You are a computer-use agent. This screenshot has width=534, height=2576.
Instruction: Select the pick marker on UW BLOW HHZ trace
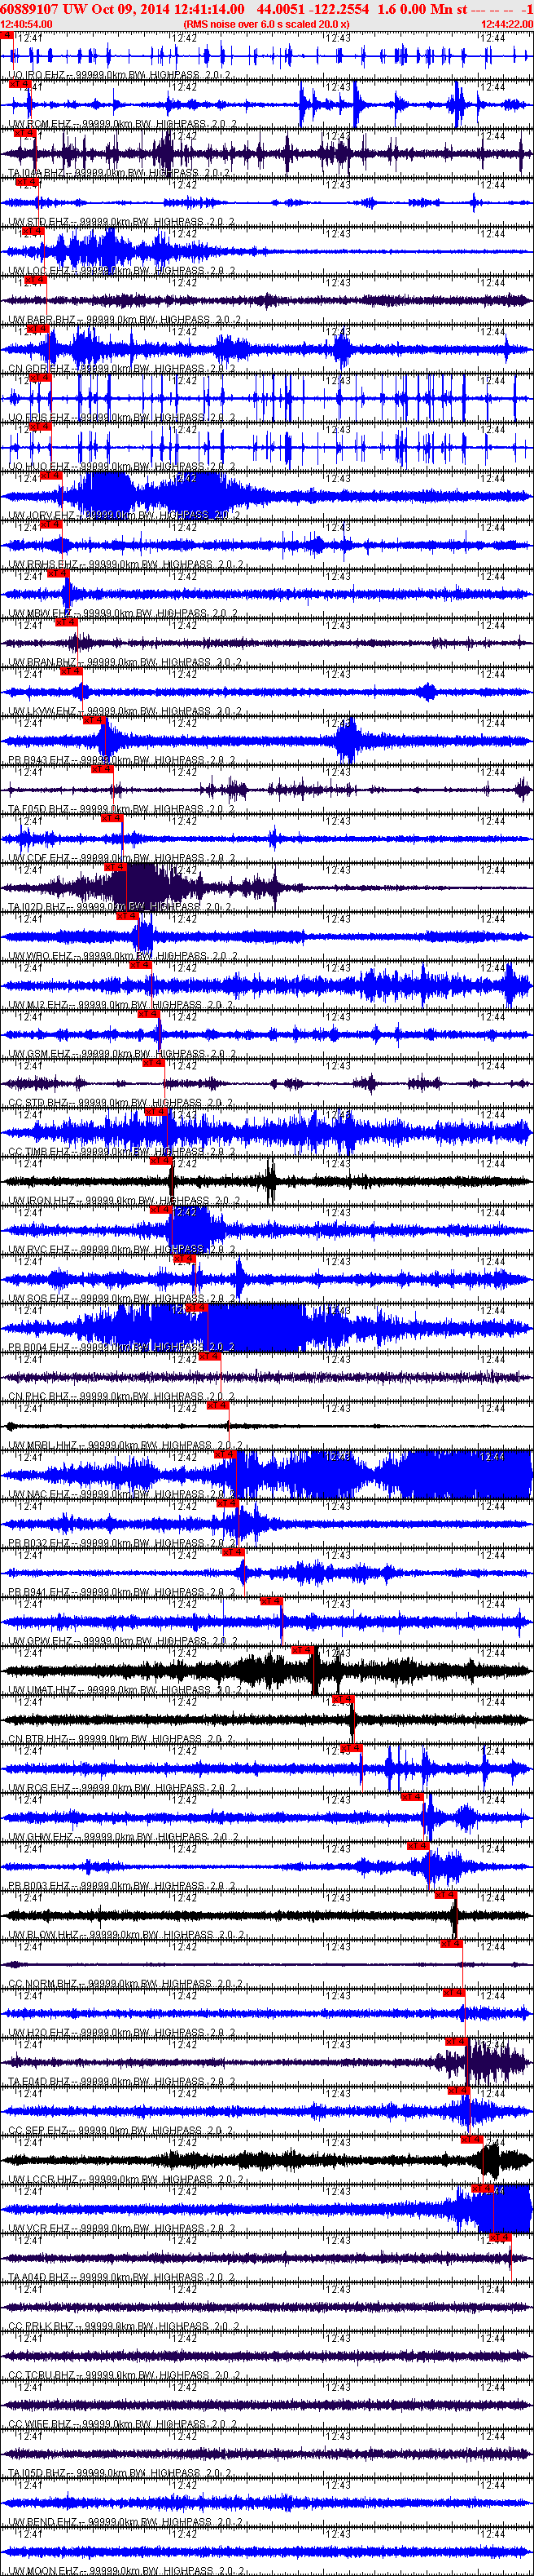pyautogui.click(x=445, y=1894)
